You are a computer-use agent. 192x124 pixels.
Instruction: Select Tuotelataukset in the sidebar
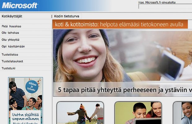tap(12, 61)
